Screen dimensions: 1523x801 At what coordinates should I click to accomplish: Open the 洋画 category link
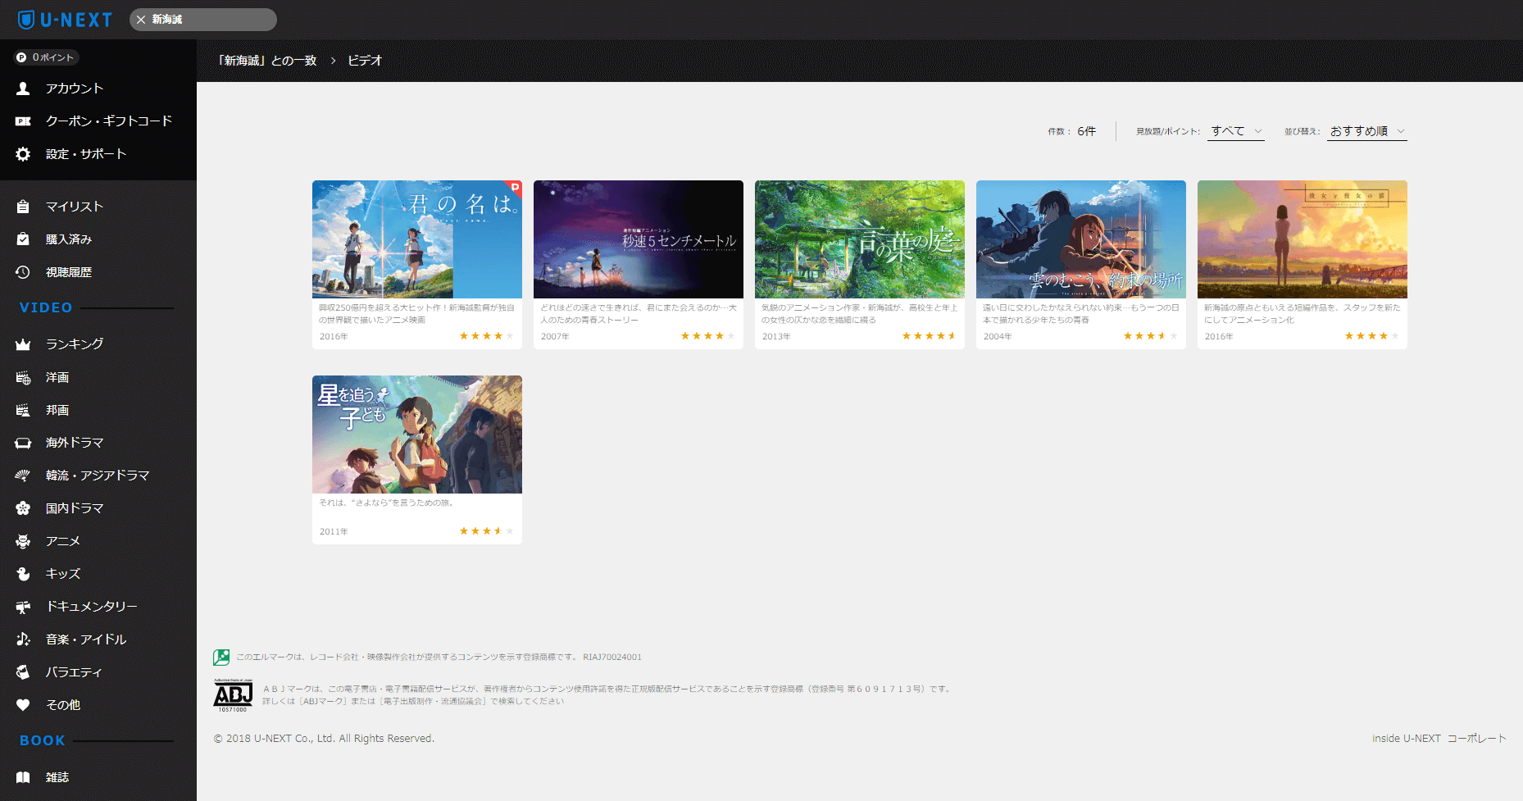[57, 377]
